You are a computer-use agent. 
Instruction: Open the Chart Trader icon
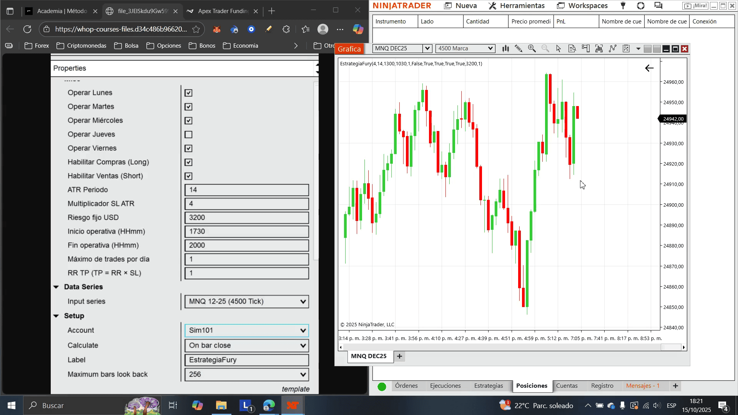tap(585, 48)
